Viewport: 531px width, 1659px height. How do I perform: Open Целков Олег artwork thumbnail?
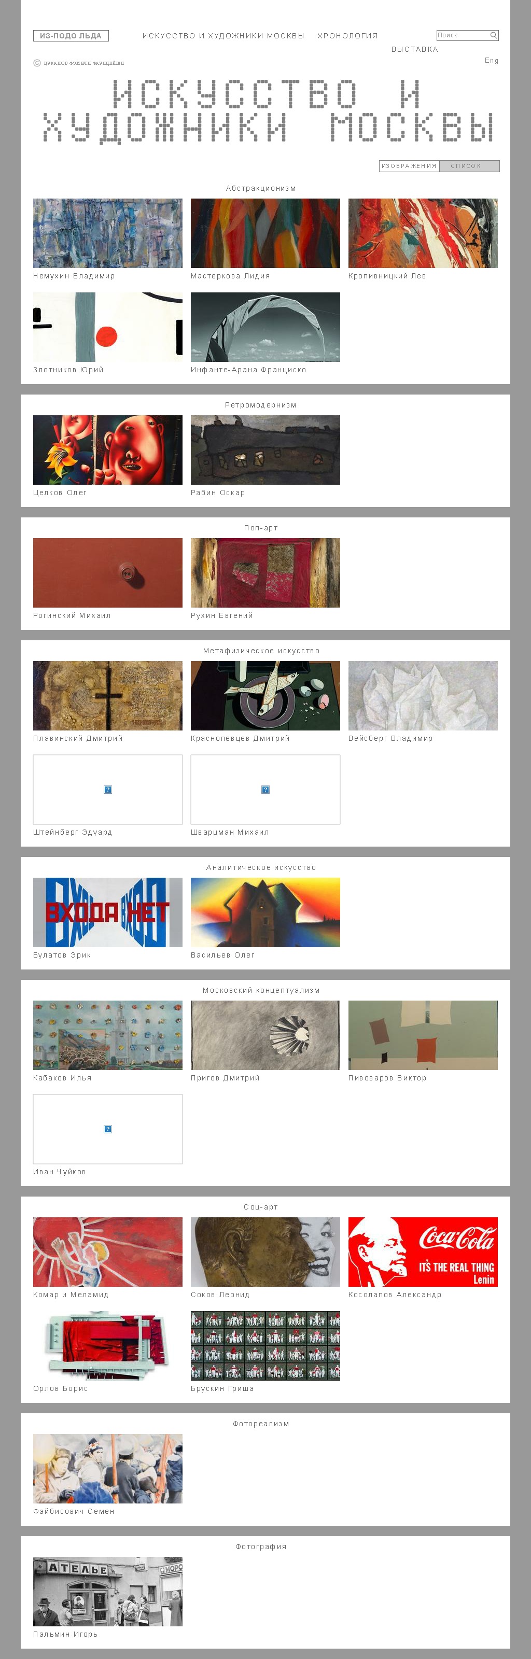pos(108,450)
